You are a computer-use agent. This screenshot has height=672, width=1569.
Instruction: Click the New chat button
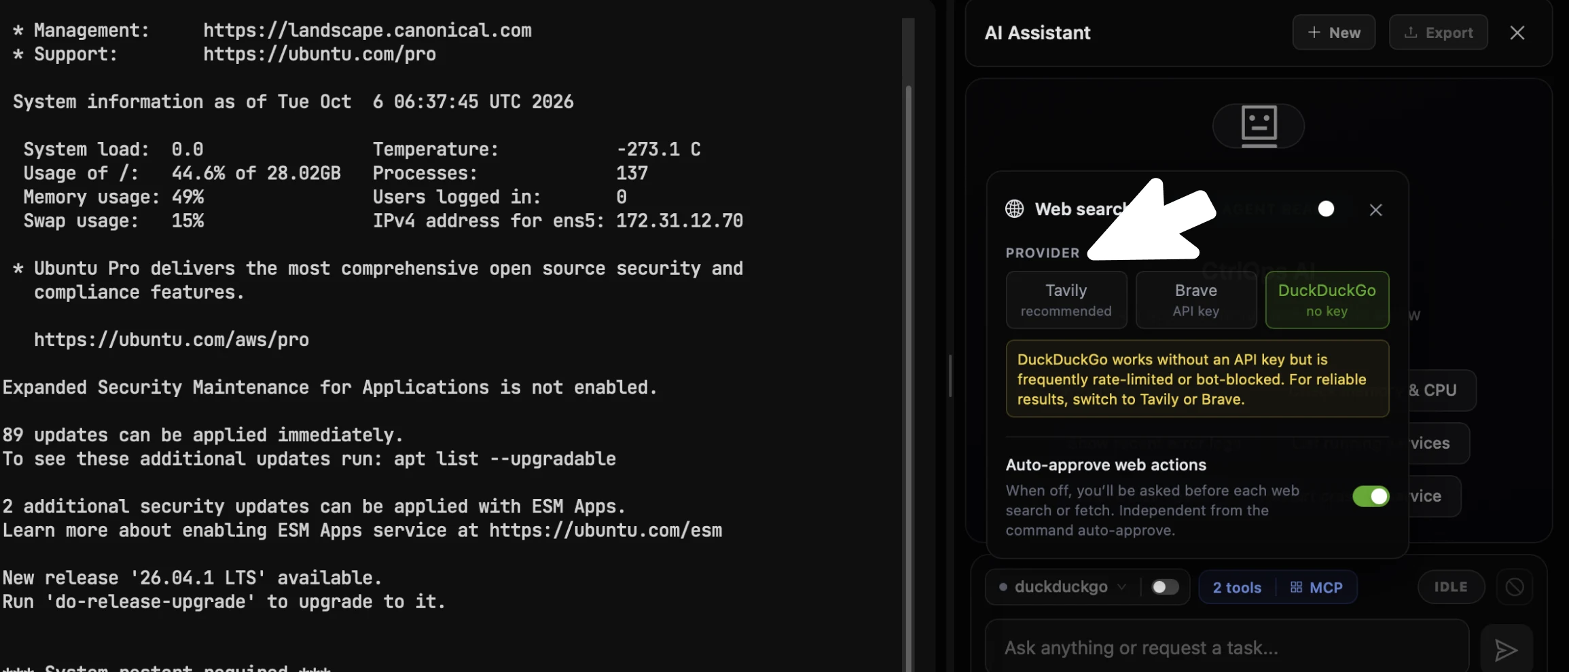pyautogui.click(x=1333, y=33)
